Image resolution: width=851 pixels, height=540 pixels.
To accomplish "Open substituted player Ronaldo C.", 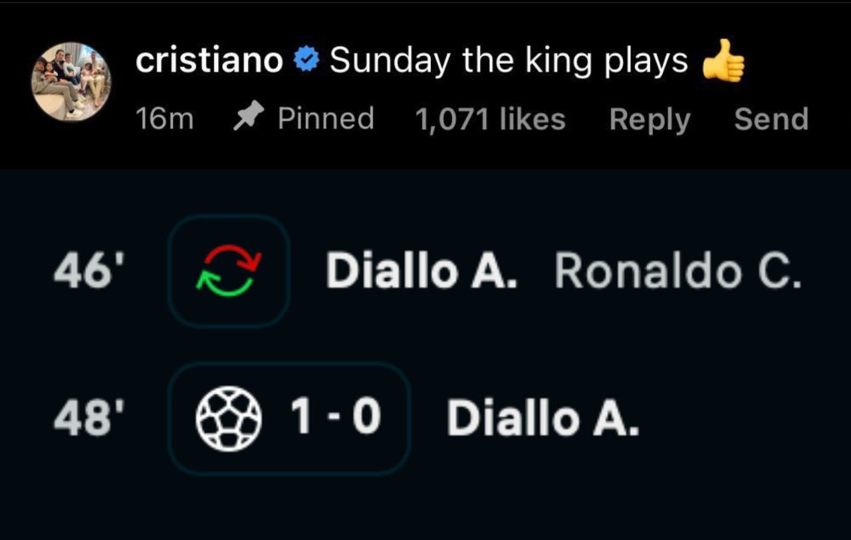I will pyautogui.click(x=677, y=272).
